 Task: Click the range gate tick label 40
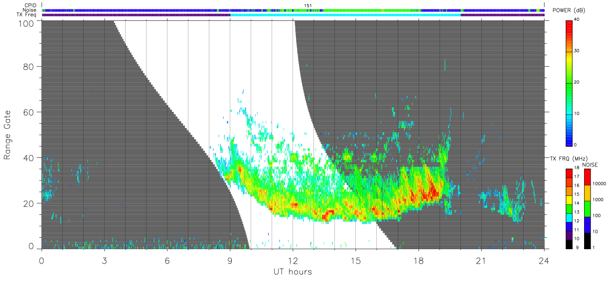tap(28, 158)
